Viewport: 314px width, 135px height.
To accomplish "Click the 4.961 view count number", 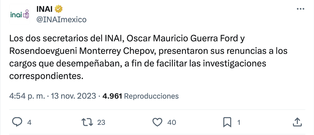I will tap(112, 96).
